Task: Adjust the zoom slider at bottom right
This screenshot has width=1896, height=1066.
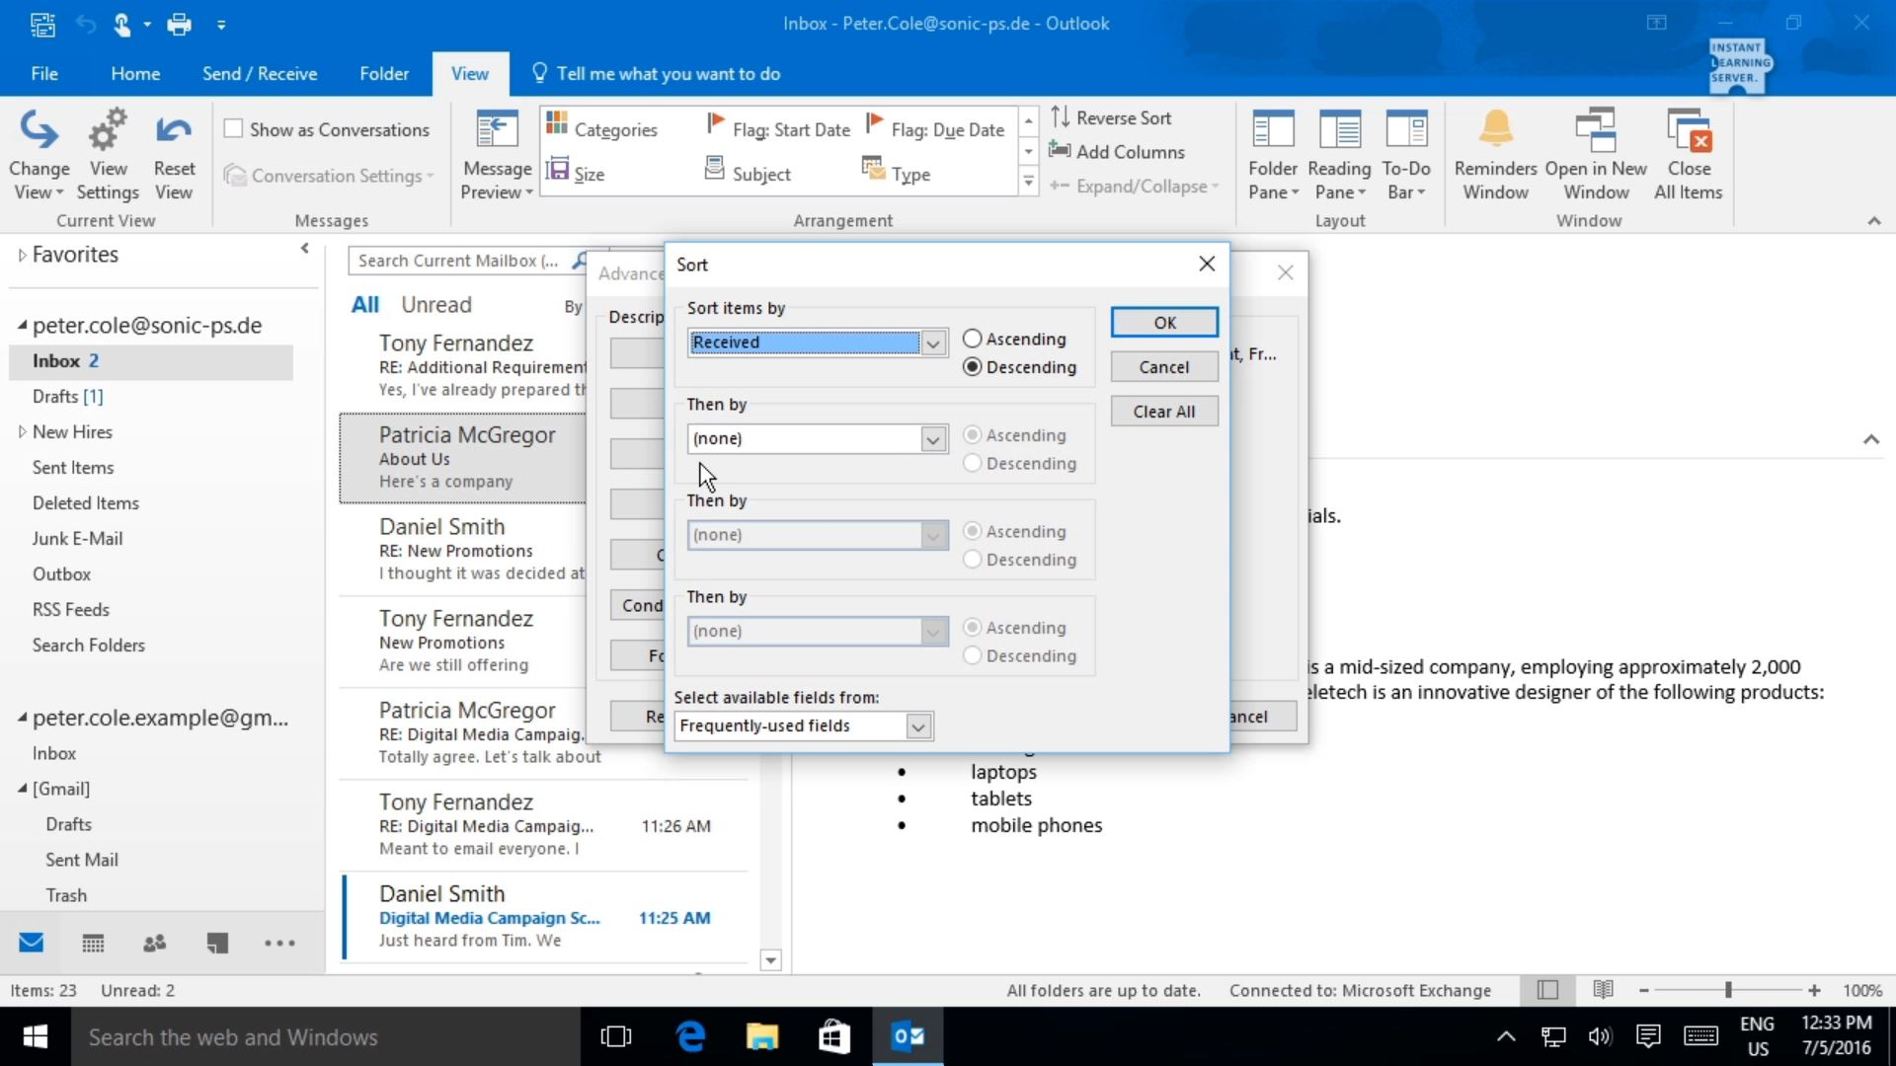Action: pos(1728,990)
